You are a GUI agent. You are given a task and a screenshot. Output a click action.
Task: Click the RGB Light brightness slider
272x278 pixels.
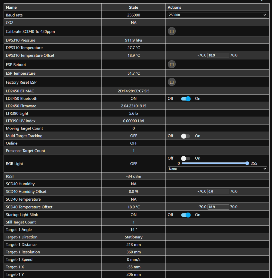214,163
